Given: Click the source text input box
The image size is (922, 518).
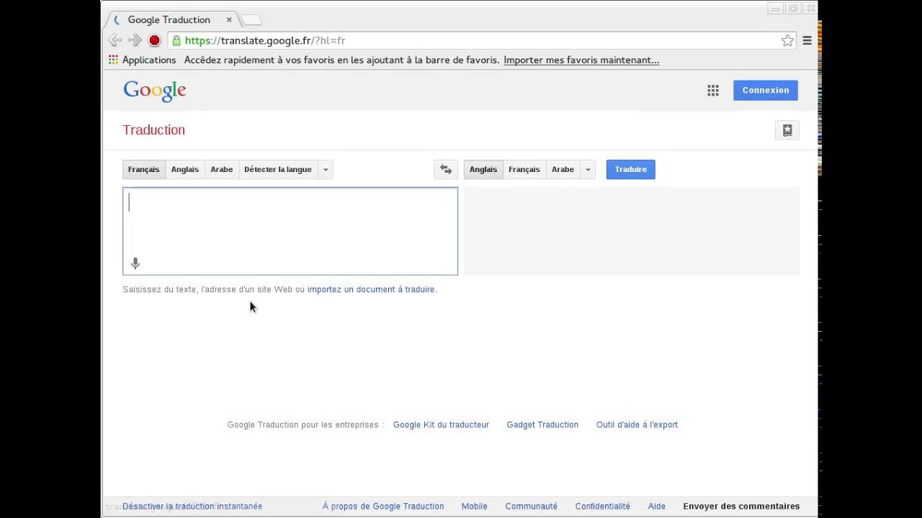Looking at the screenshot, I should click(290, 231).
